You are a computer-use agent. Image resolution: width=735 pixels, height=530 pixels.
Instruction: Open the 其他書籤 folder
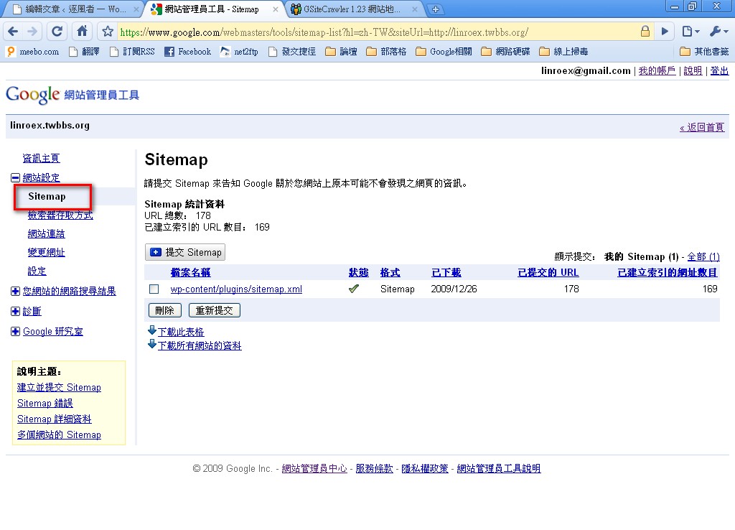tap(705, 52)
